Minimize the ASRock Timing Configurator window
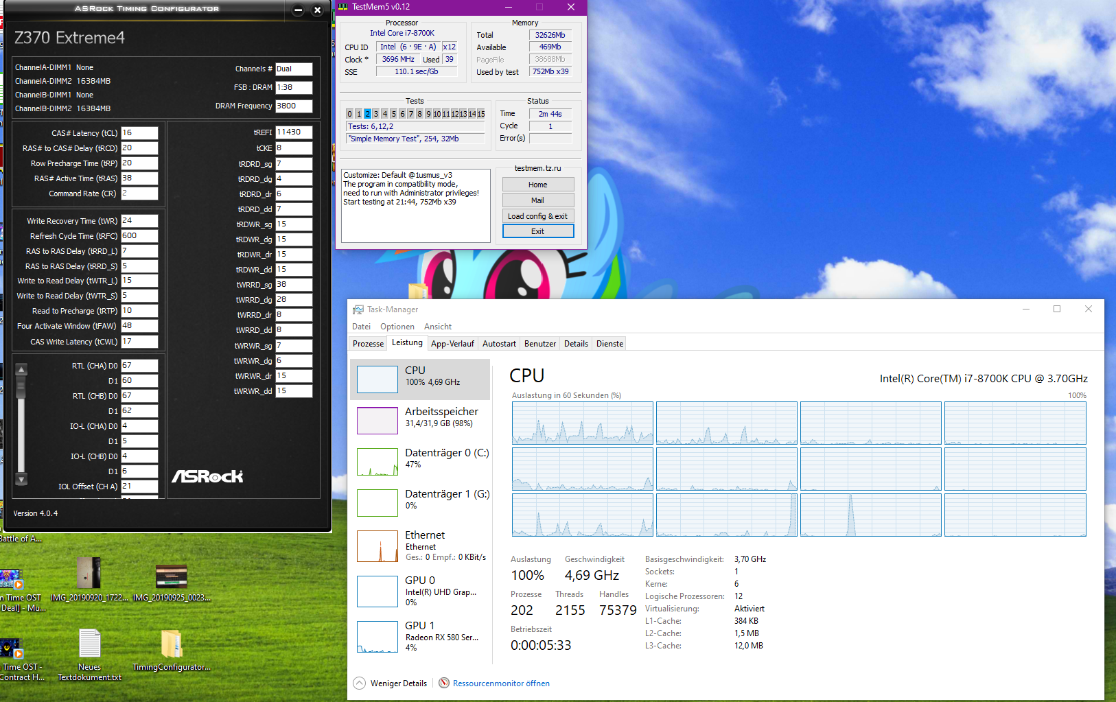The height and width of the screenshot is (702, 1116). (298, 10)
